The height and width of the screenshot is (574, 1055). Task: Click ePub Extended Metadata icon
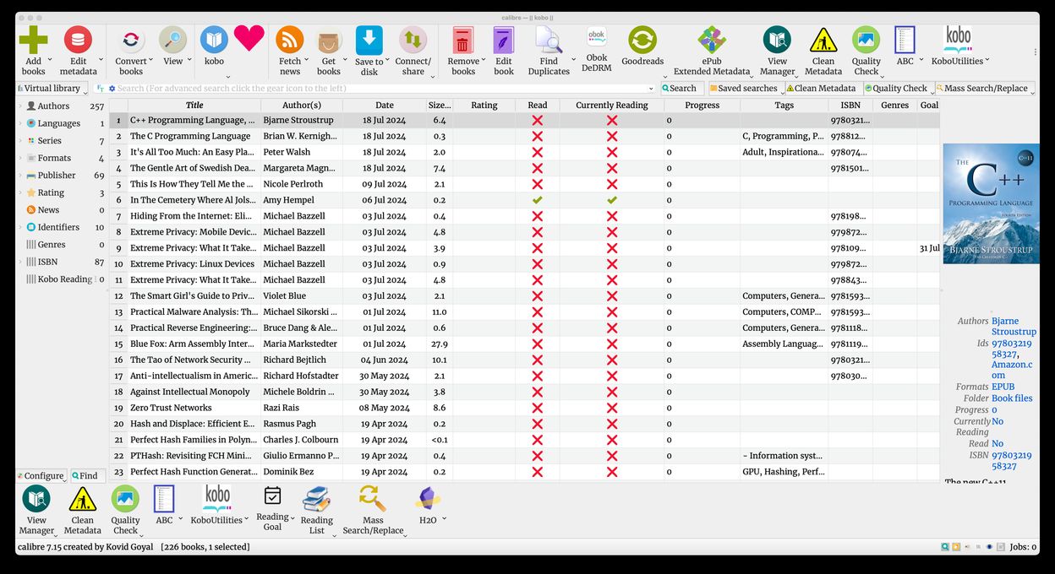[712, 40]
